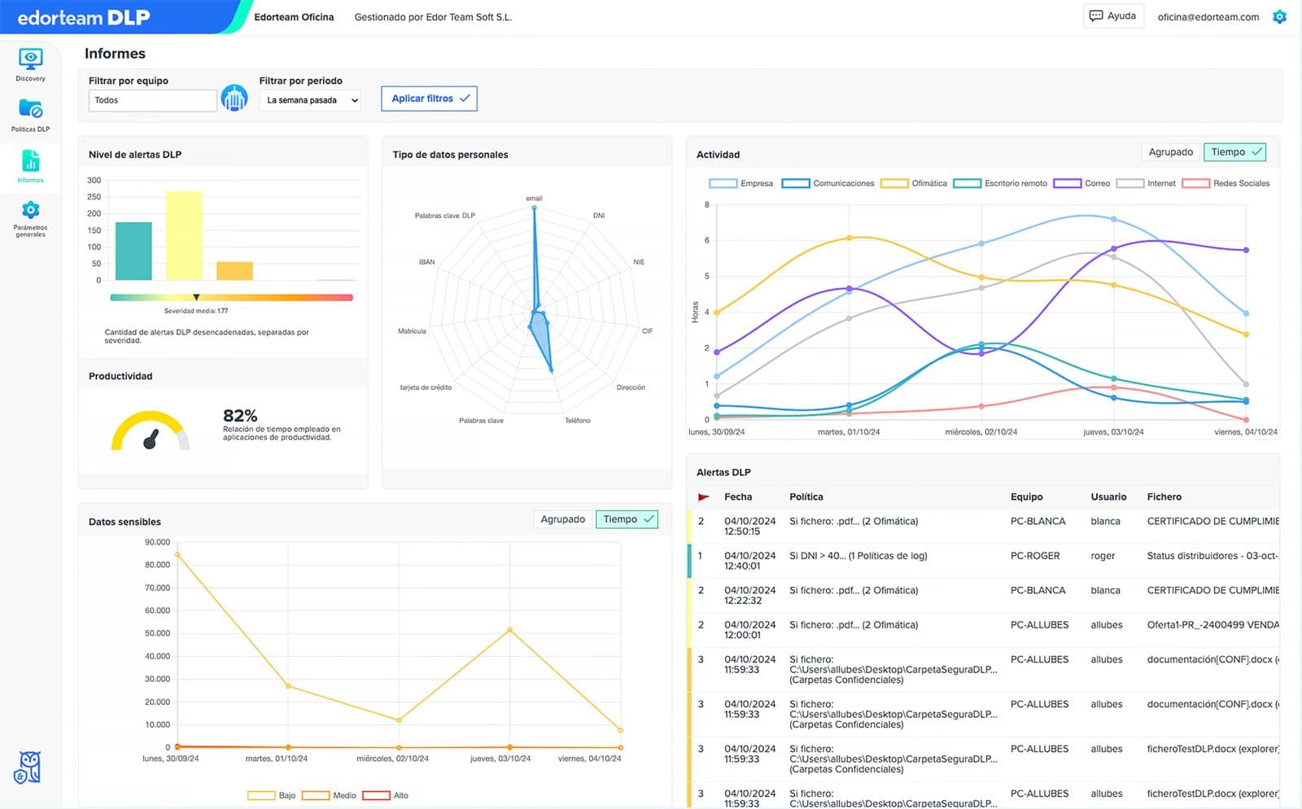This screenshot has width=1302, height=809.
Task: Click the Aplicar filtros button
Action: click(x=429, y=98)
